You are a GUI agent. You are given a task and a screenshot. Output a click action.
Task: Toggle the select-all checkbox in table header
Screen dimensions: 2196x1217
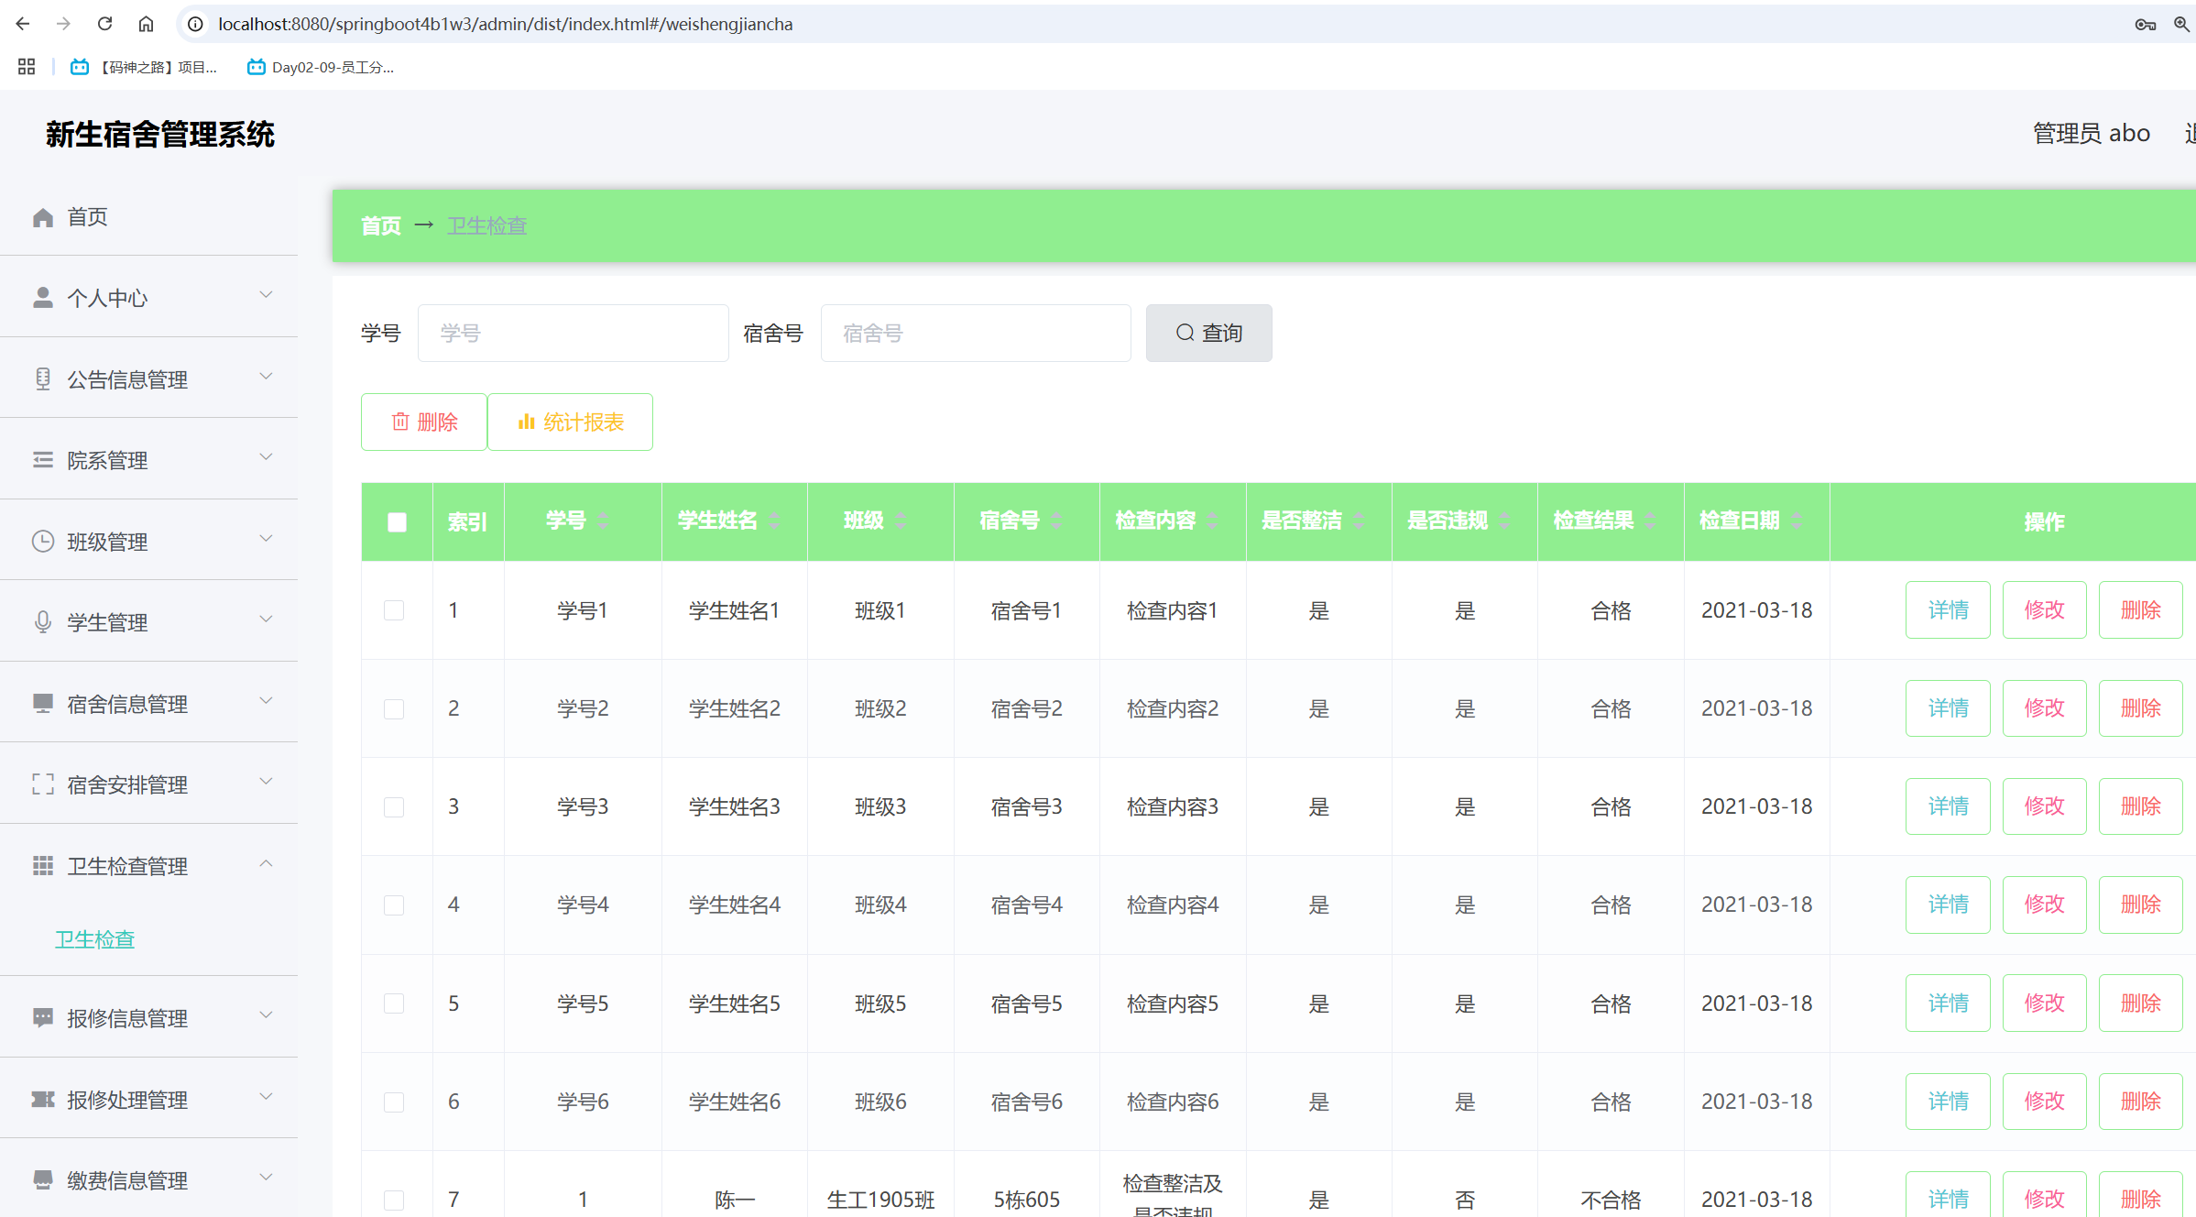click(x=397, y=521)
